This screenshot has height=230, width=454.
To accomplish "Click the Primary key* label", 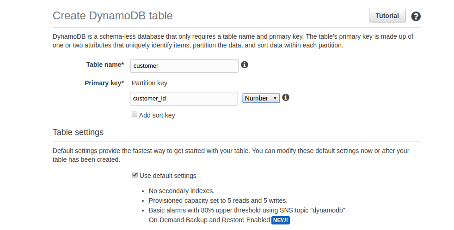I will [x=104, y=83].
